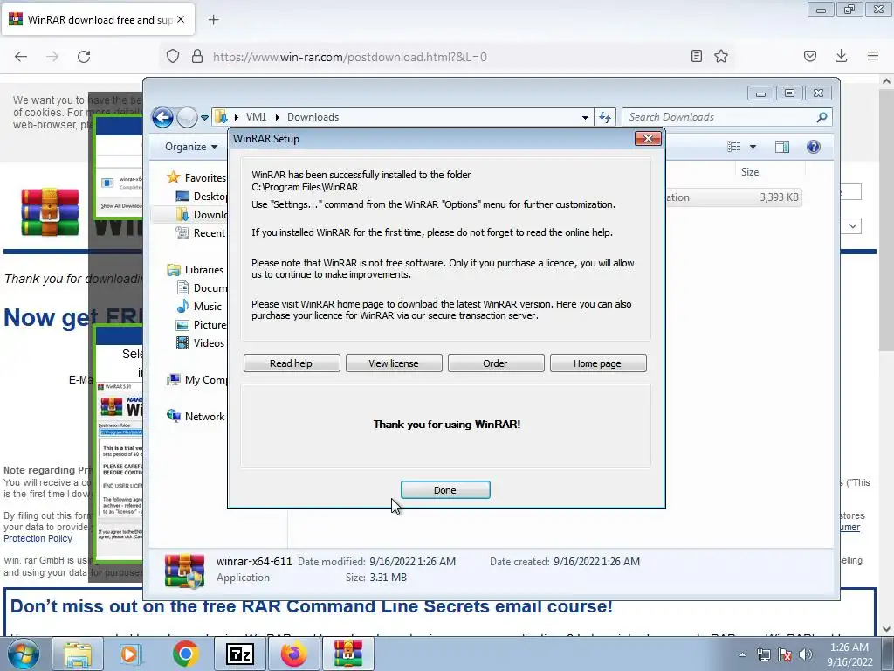The image size is (894, 671).
Task: Click Firefox tracking protection shield icon
Action: [x=173, y=57]
